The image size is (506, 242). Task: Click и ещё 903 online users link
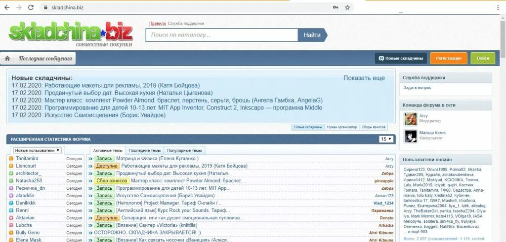[x=415, y=232]
